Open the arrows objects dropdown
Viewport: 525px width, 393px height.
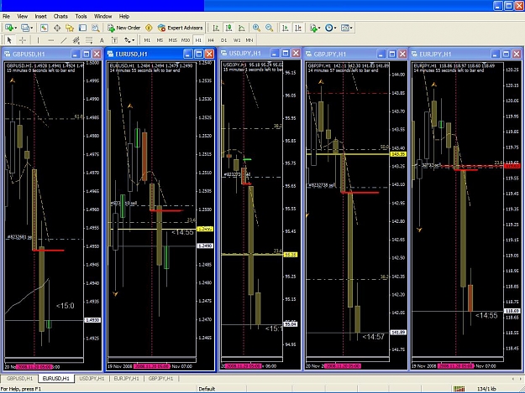(x=129, y=40)
